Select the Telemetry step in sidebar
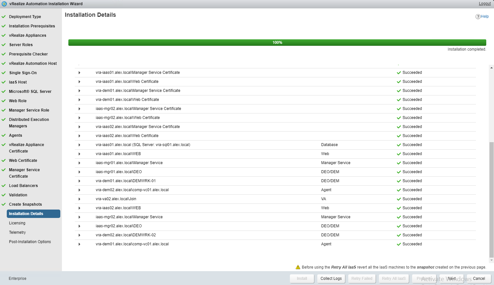The width and height of the screenshot is (494, 285). pyautogui.click(x=17, y=232)
